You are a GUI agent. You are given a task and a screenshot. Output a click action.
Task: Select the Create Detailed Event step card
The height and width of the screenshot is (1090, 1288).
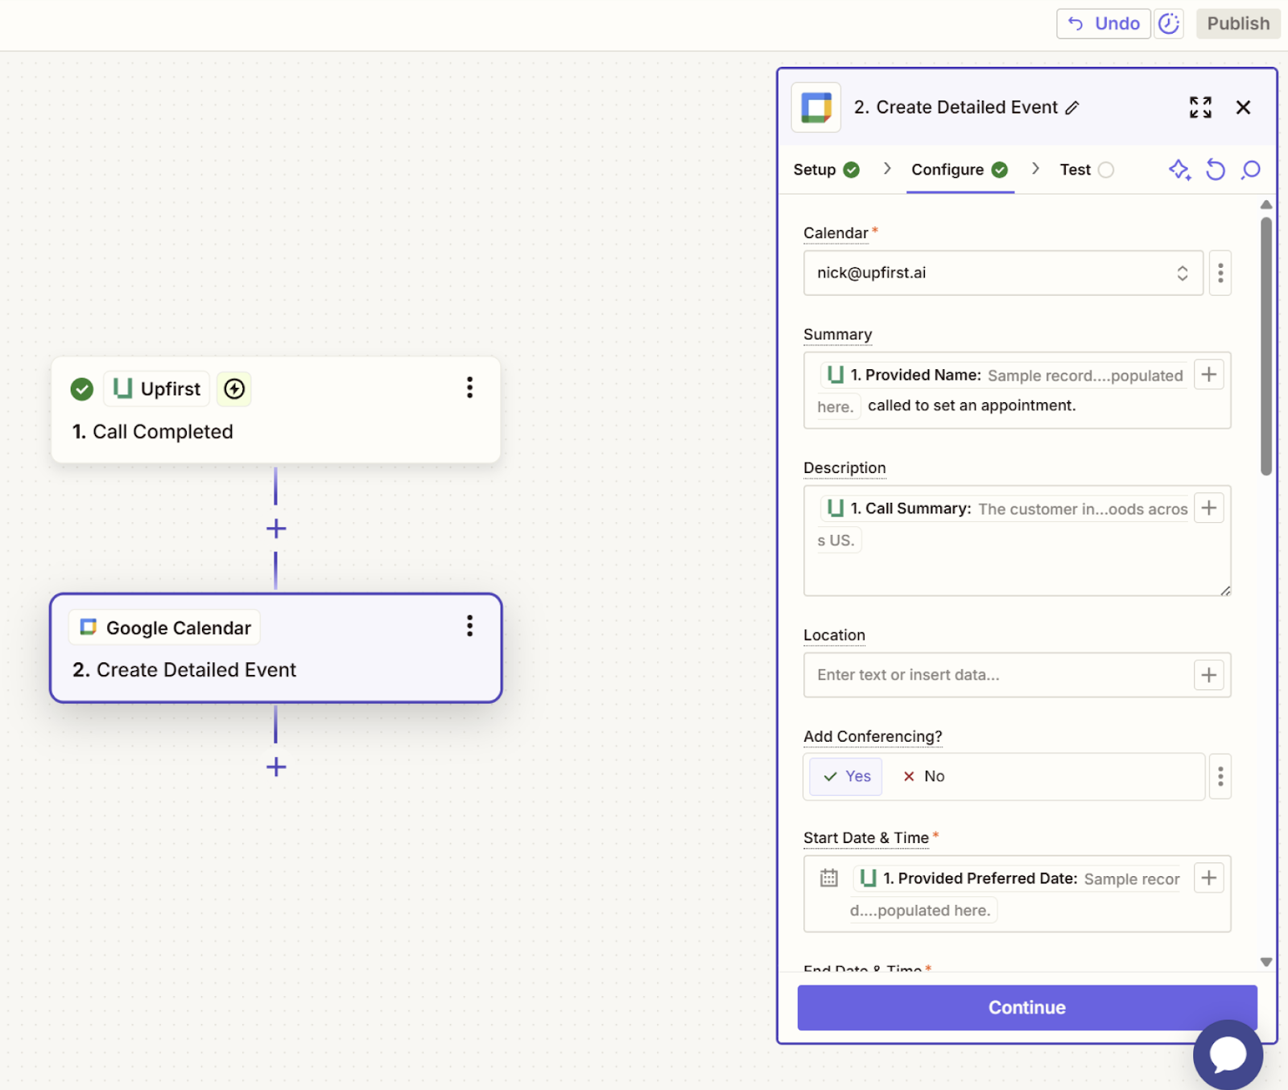click(276, 648)
